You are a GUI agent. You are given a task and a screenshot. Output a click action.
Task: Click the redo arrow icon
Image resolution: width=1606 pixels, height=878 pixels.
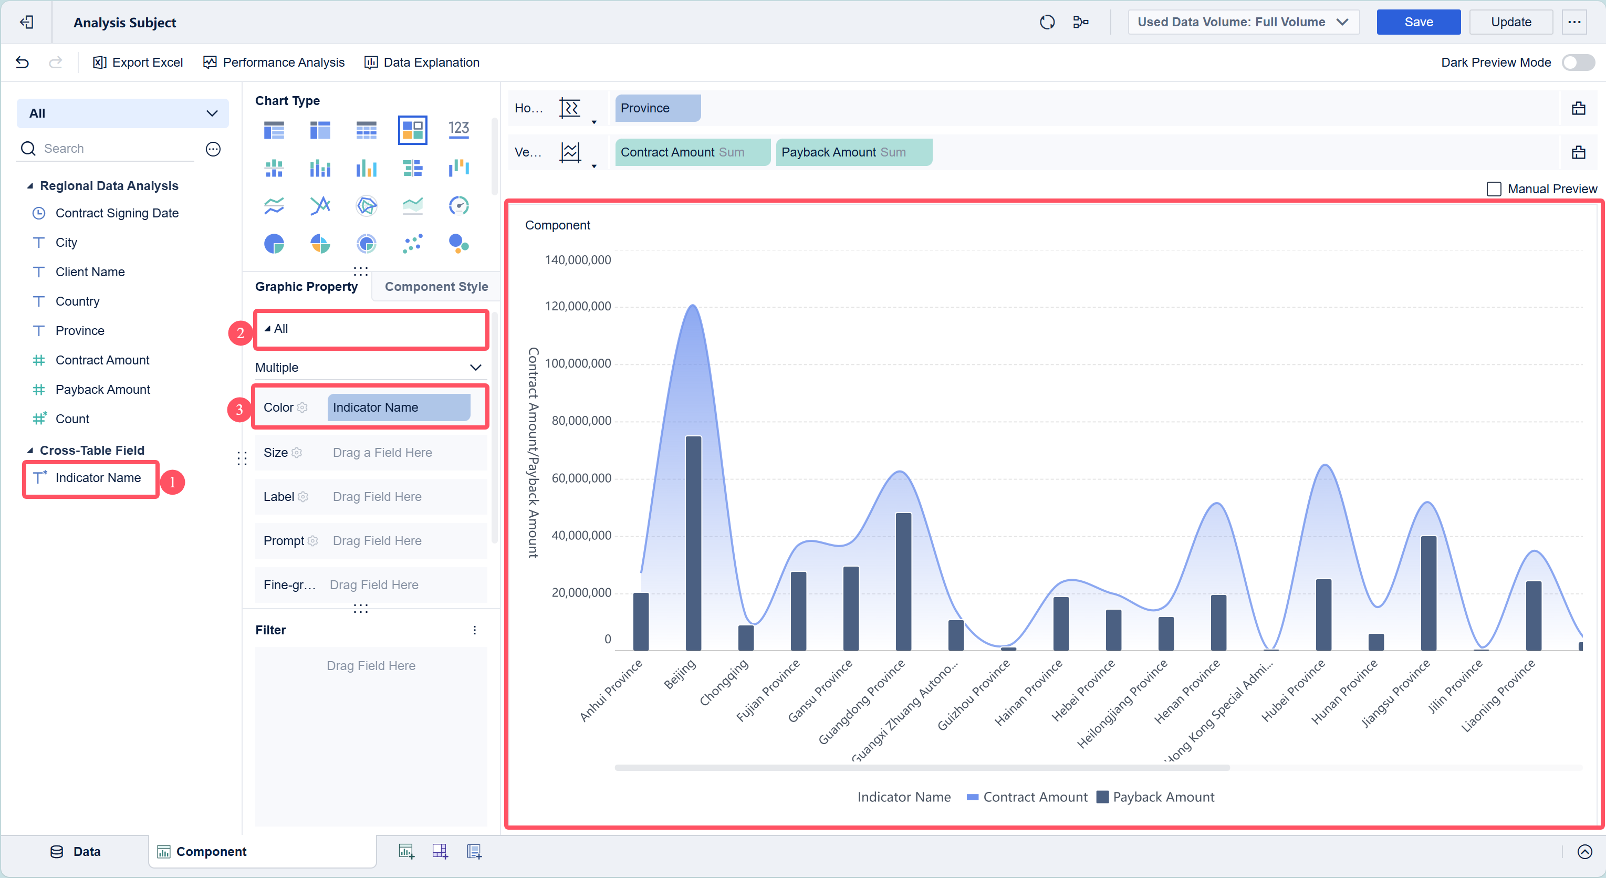(x=56, y=62)
